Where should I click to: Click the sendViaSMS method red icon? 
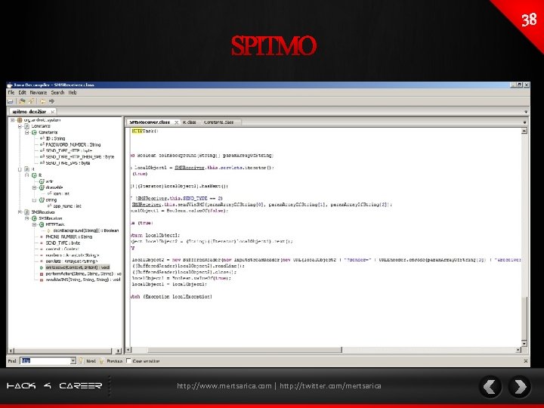pyautogui.click(x=42, y=280)
